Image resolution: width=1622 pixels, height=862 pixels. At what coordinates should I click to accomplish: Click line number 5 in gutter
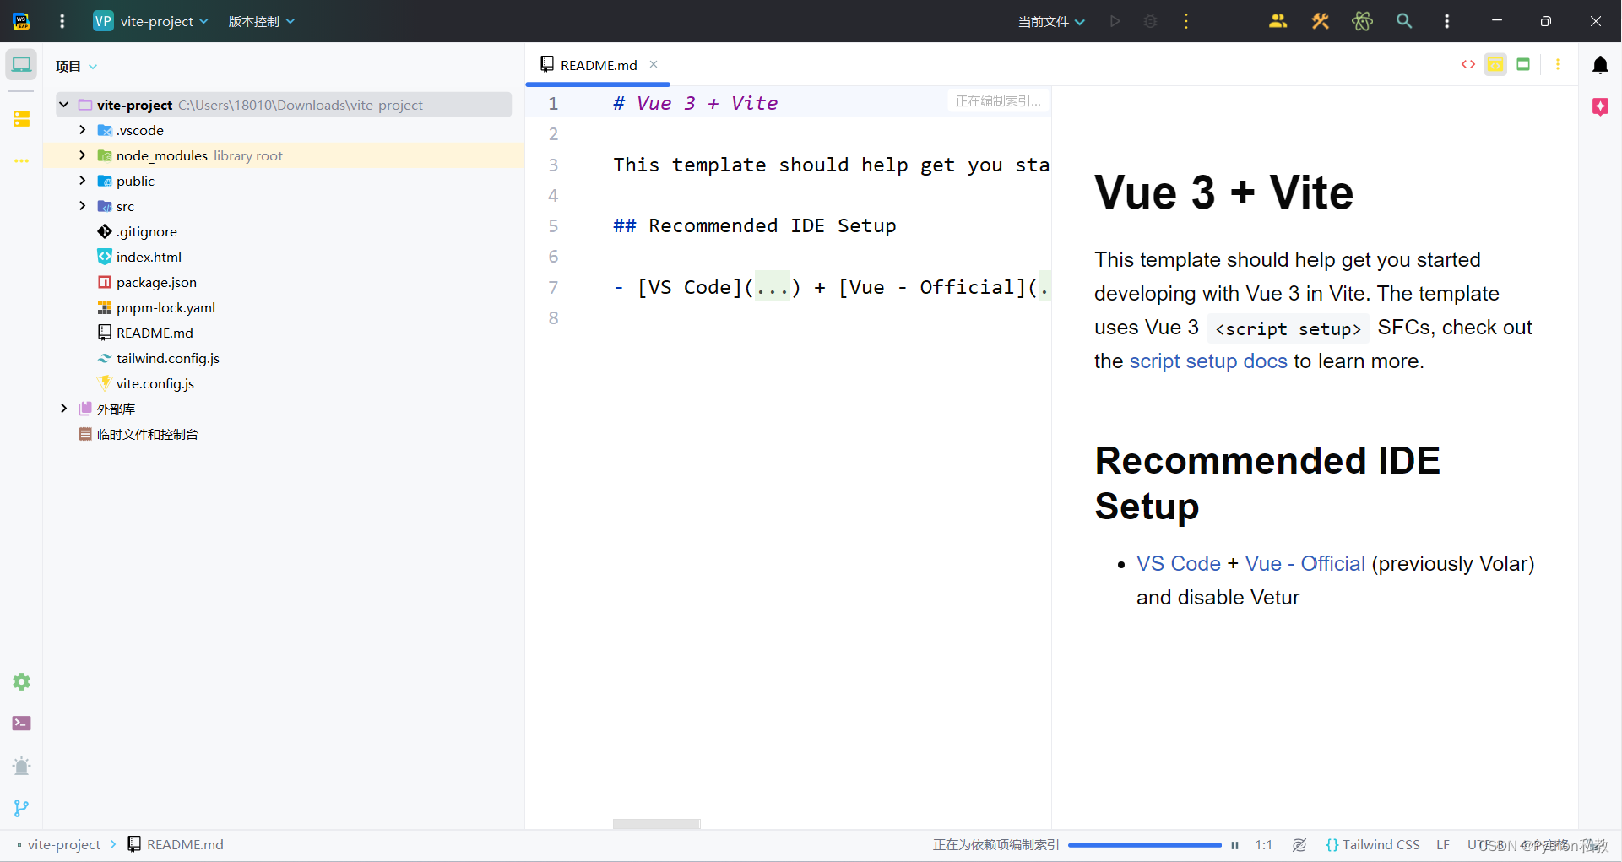point(553,226)
